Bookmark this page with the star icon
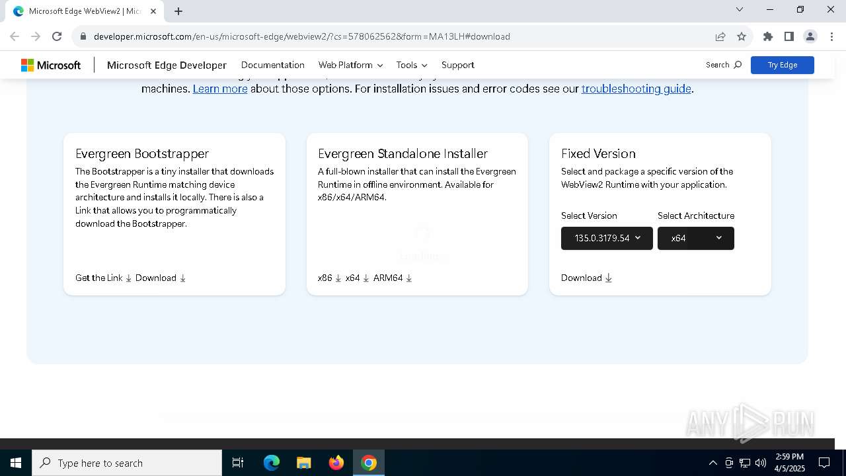 [x=742, y=36]
